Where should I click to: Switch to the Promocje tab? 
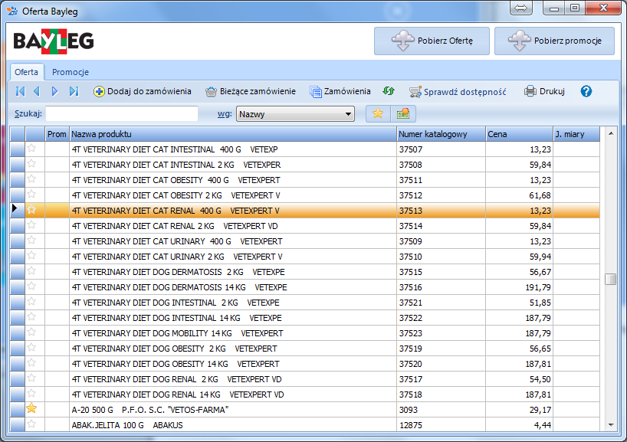pos(71,72)
